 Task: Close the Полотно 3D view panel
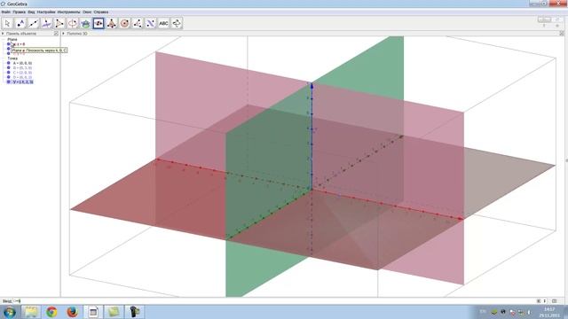[562, 34]
